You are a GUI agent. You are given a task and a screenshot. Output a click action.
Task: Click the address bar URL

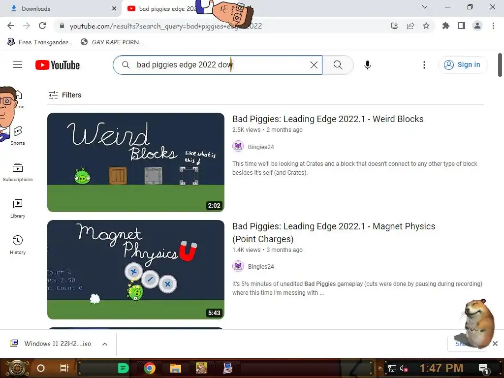click(165, 26)
